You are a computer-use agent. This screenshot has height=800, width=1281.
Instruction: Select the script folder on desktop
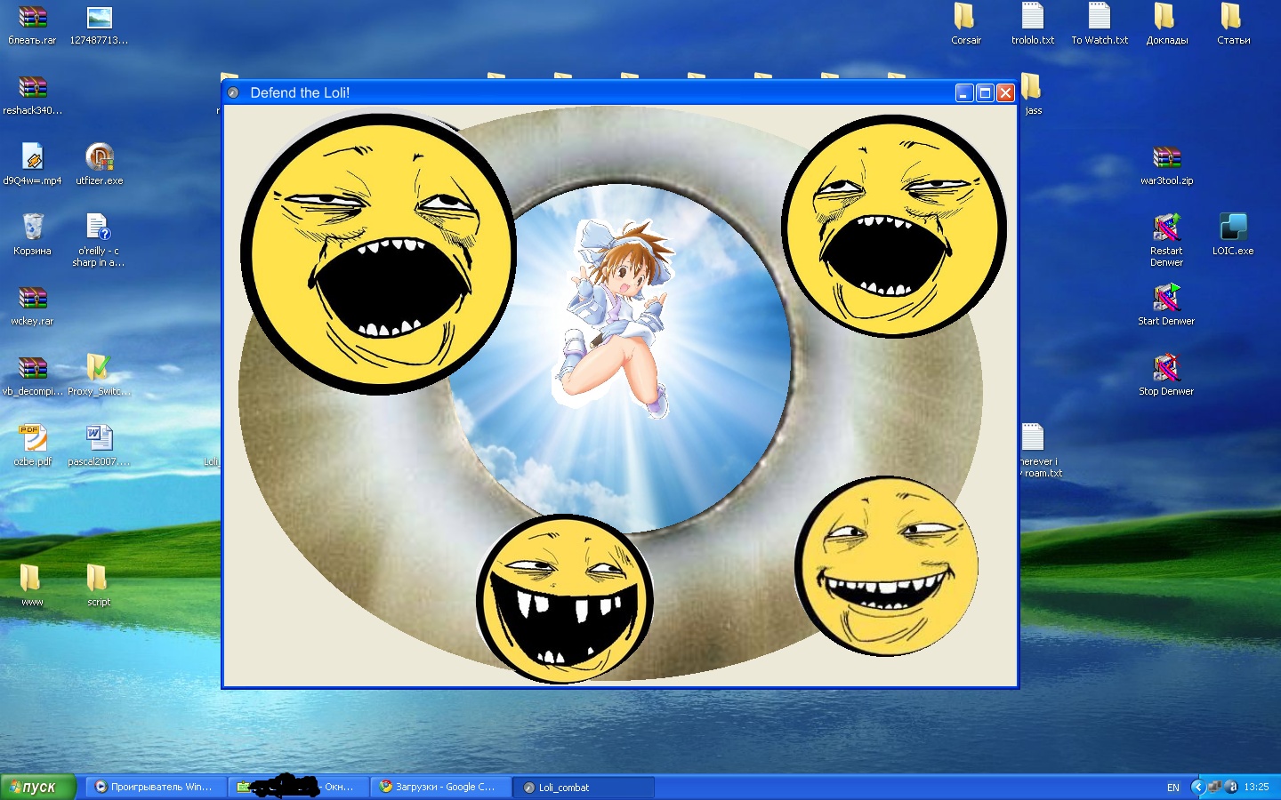pyautogui.click(x=99, y=587)
